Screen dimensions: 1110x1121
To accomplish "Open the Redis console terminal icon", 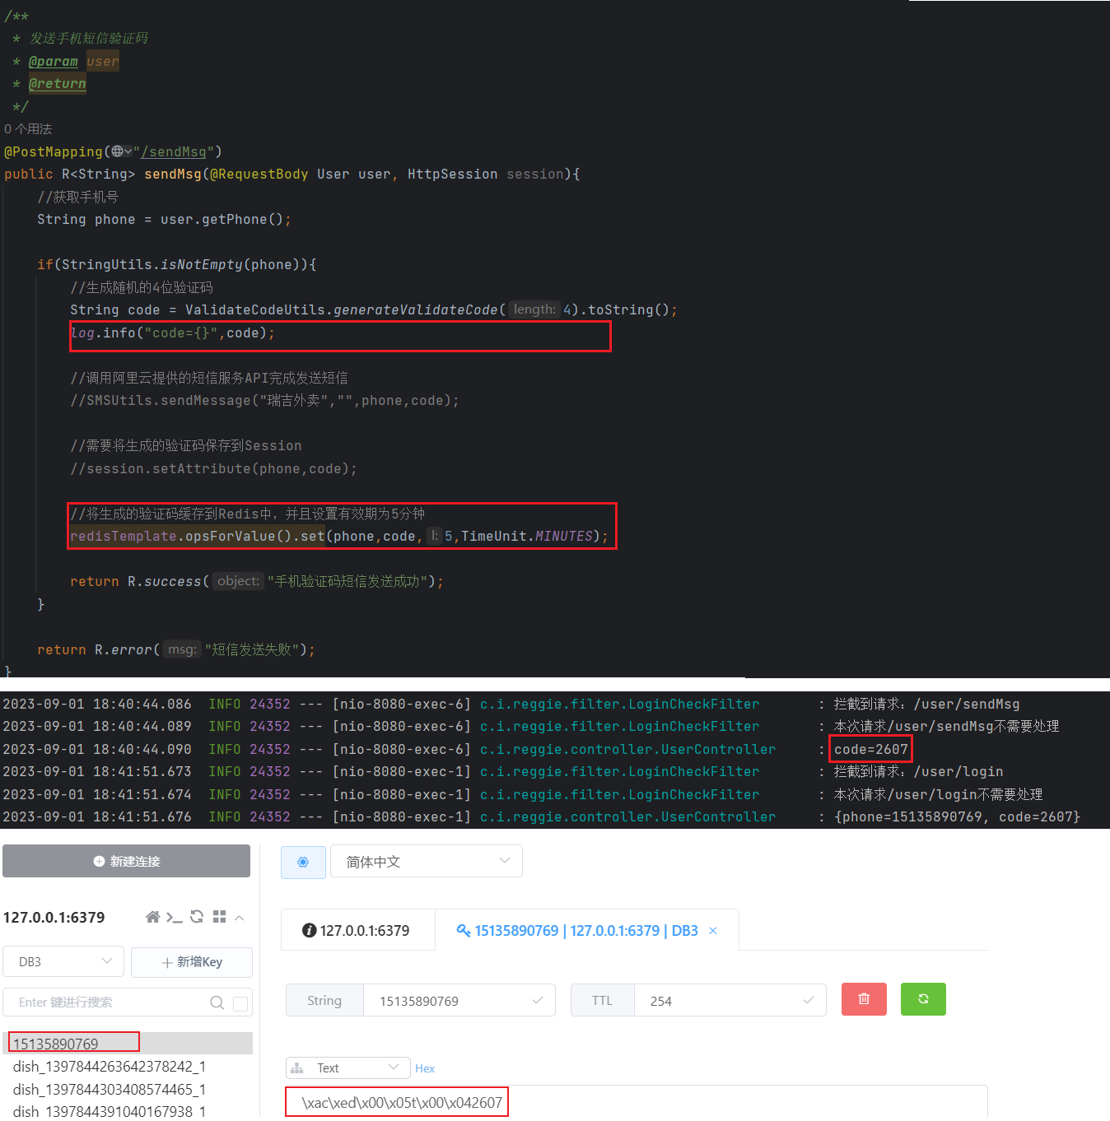I will coord(174,917).
